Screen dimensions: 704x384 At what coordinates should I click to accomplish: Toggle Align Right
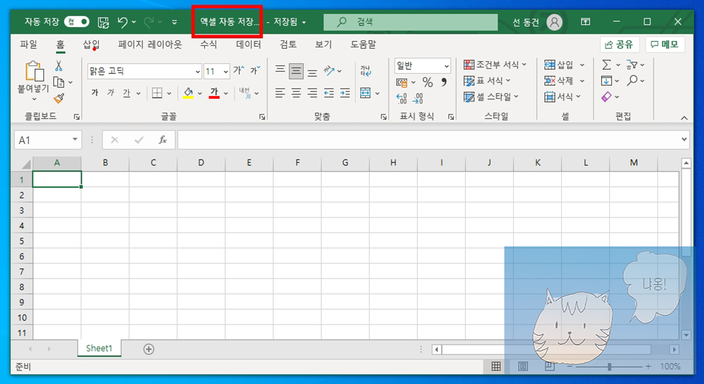(x=312, y=93)
